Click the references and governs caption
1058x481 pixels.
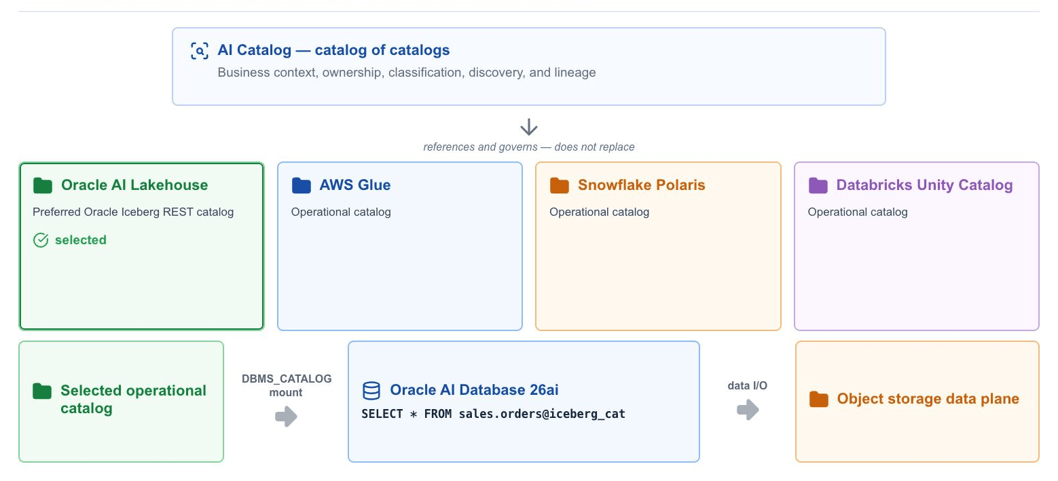point(529,147)
